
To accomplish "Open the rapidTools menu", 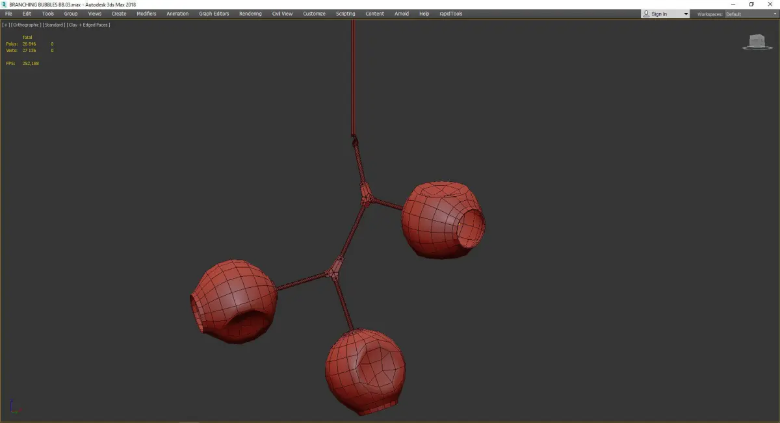I will click(x=451, y=14).
